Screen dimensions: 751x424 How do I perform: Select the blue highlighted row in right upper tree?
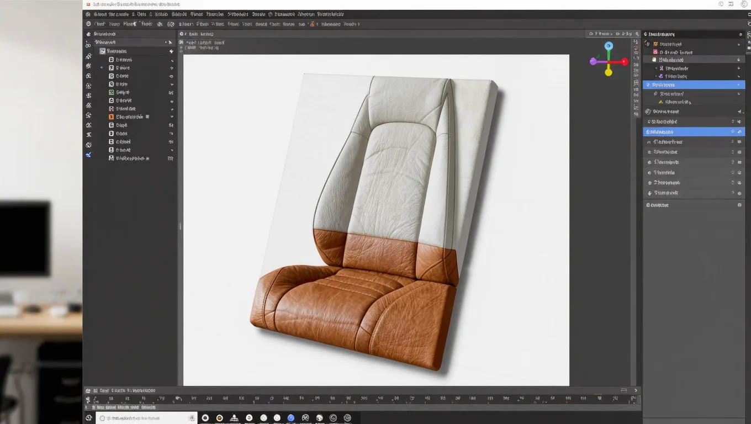click(694, 85)
